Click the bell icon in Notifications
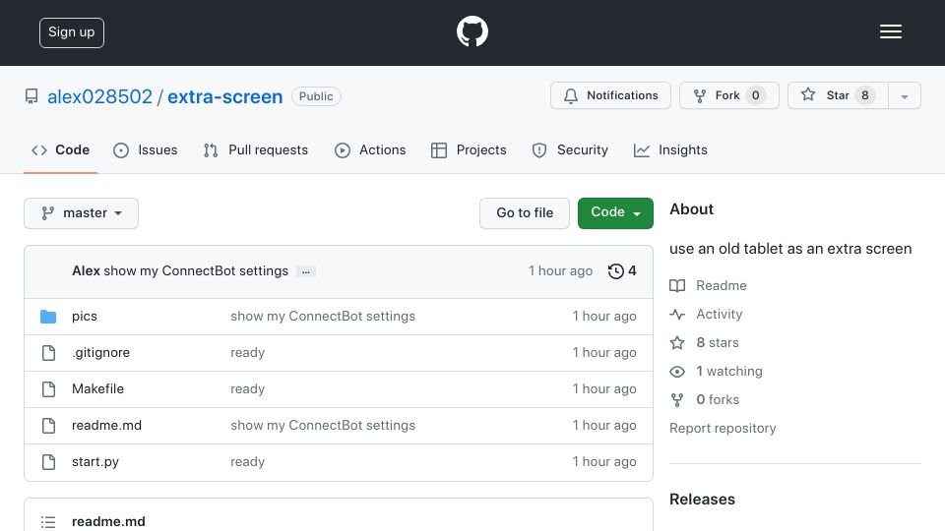945x531 pixels. click(x=571, y=95)
